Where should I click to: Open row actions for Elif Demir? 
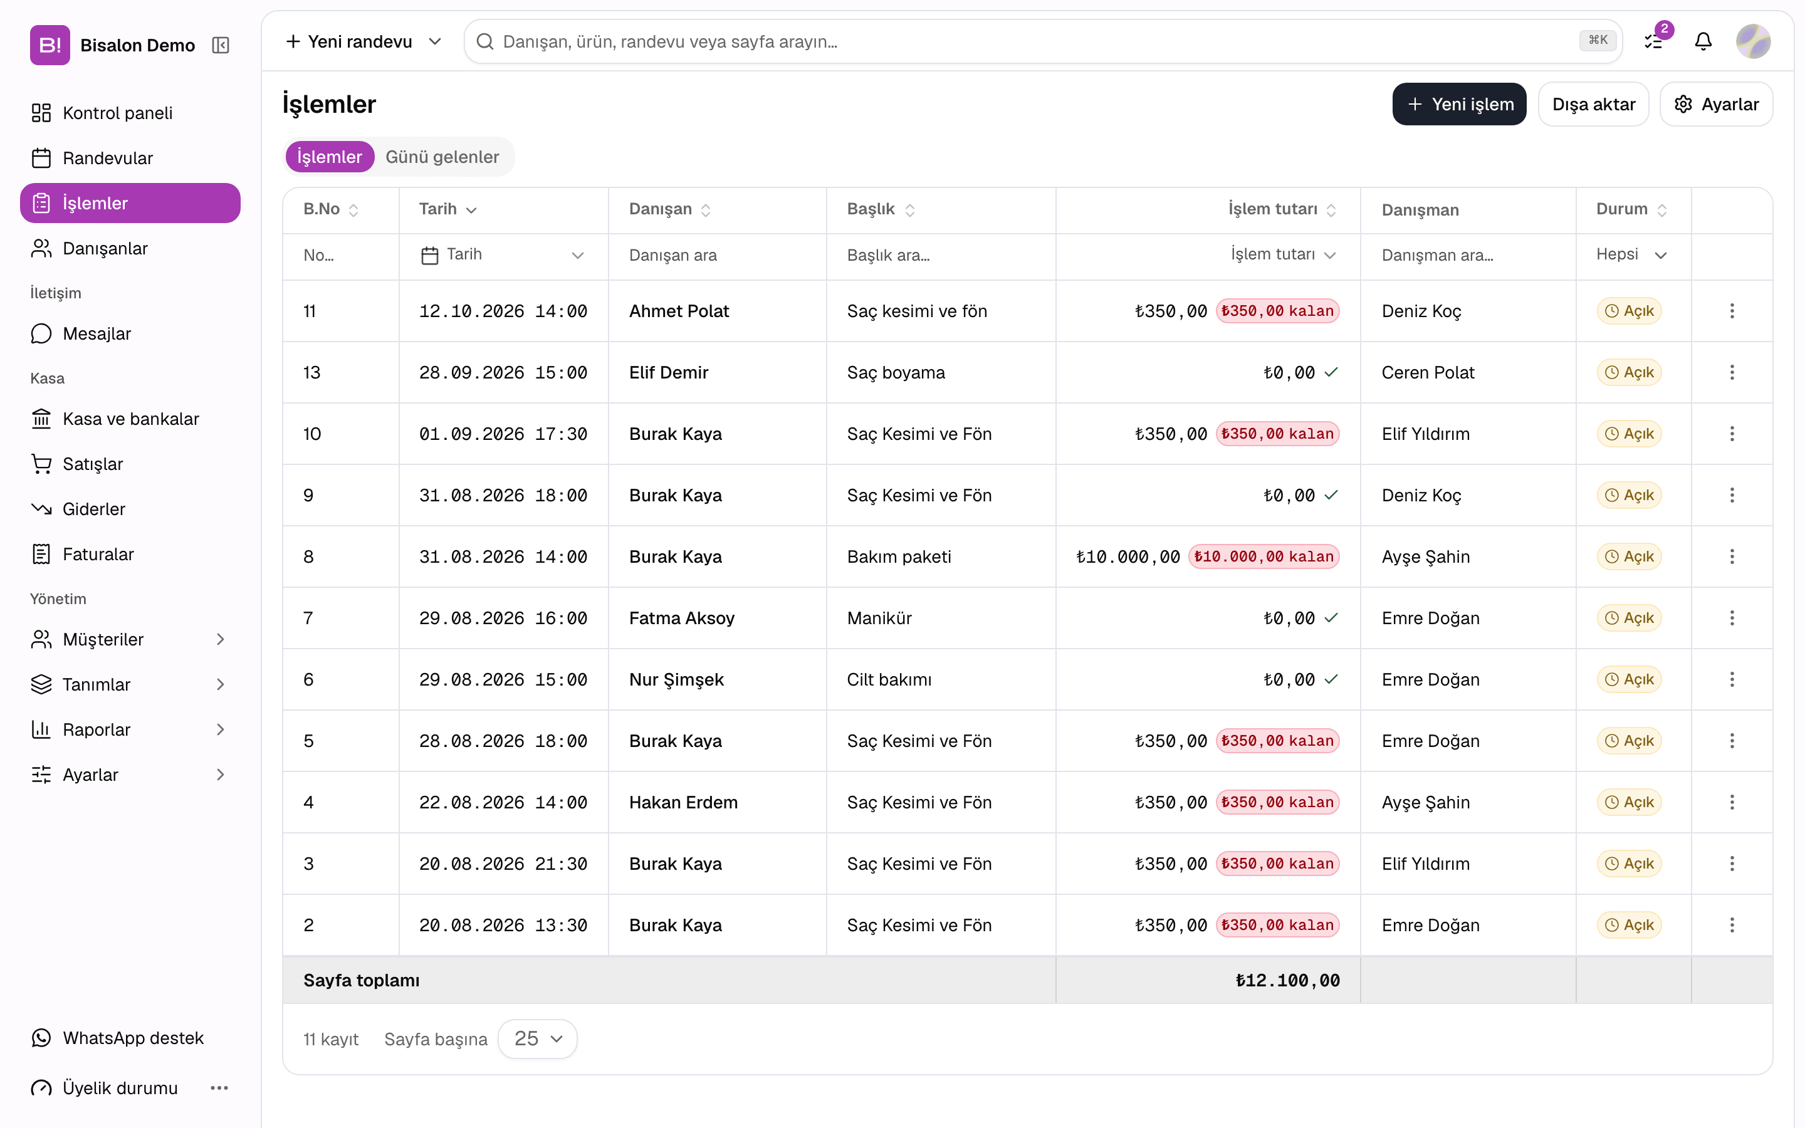[x=1731, y=372]
